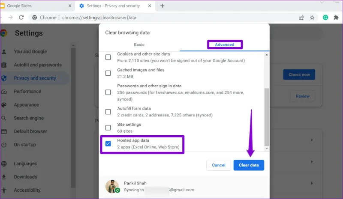
Task: Click dialog scrollbar up arrow
Action: pos(267,55)
